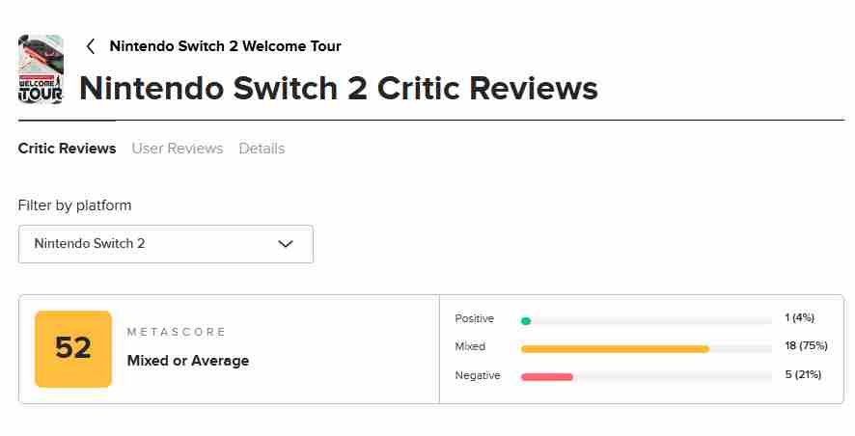Click the 5 (21%) negative count

click(803, 374)
